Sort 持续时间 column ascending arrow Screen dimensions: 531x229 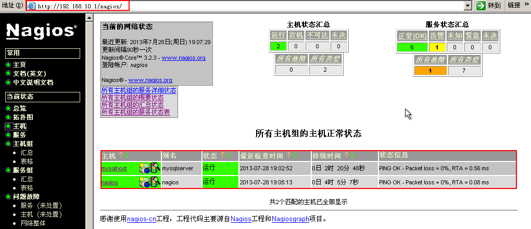[x=346, y=155]
